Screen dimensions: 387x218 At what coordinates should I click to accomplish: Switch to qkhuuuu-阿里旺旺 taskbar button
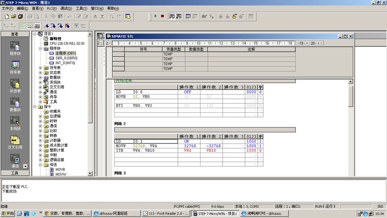(117, 214)
